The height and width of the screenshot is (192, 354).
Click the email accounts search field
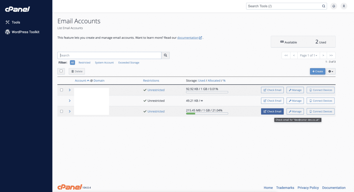(x=110, y=55)
